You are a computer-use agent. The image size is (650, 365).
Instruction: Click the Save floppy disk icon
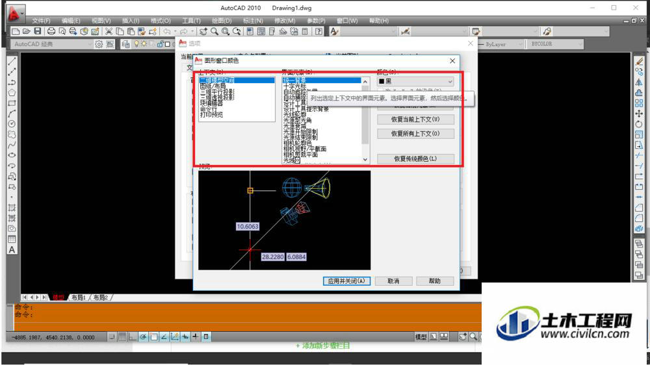click(37, 31)
